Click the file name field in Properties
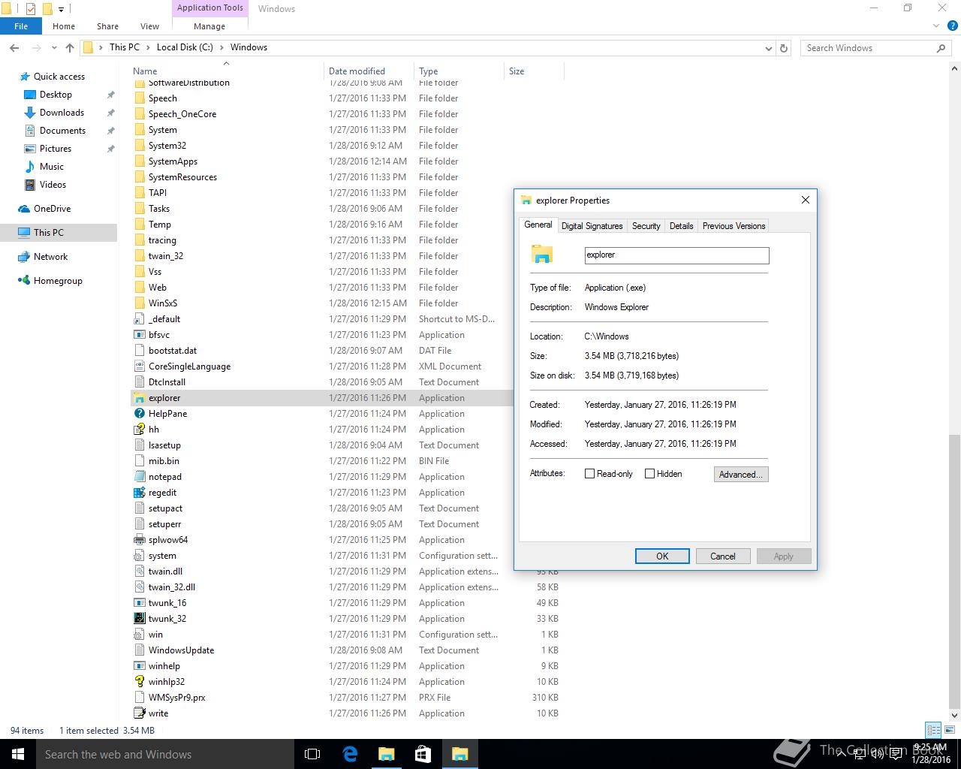This screenshot has width=961, height=769. click(x=676, y=255)
